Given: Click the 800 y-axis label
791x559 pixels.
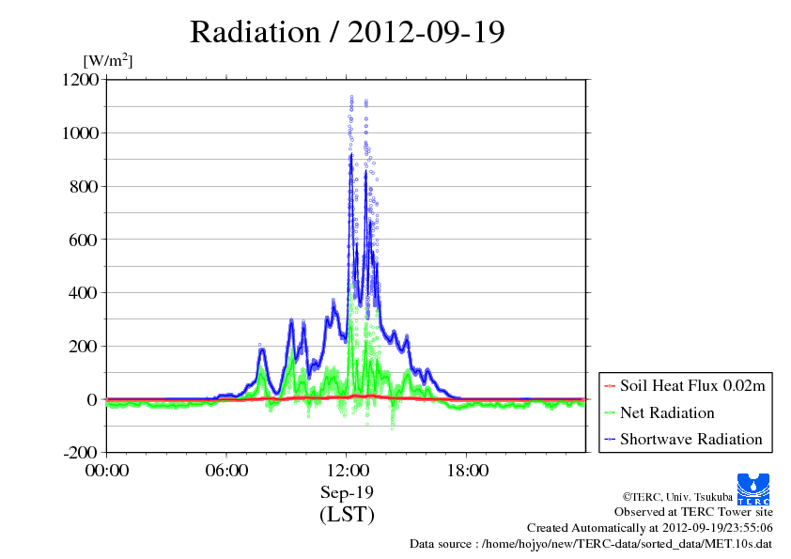Looking at the screenshot, I should [x=84, y=187].
